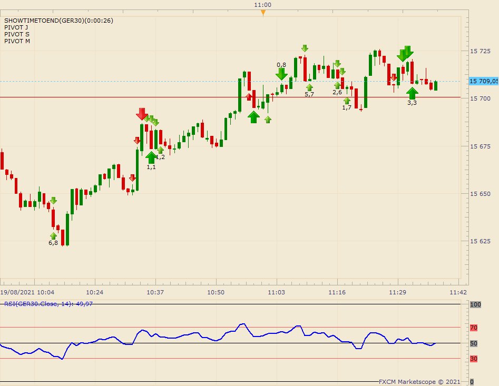Image resolution: width=499 pixels, height=386 pixels.
Task: Select the green up arrow above 5,7
Action: tap(309, 87)
